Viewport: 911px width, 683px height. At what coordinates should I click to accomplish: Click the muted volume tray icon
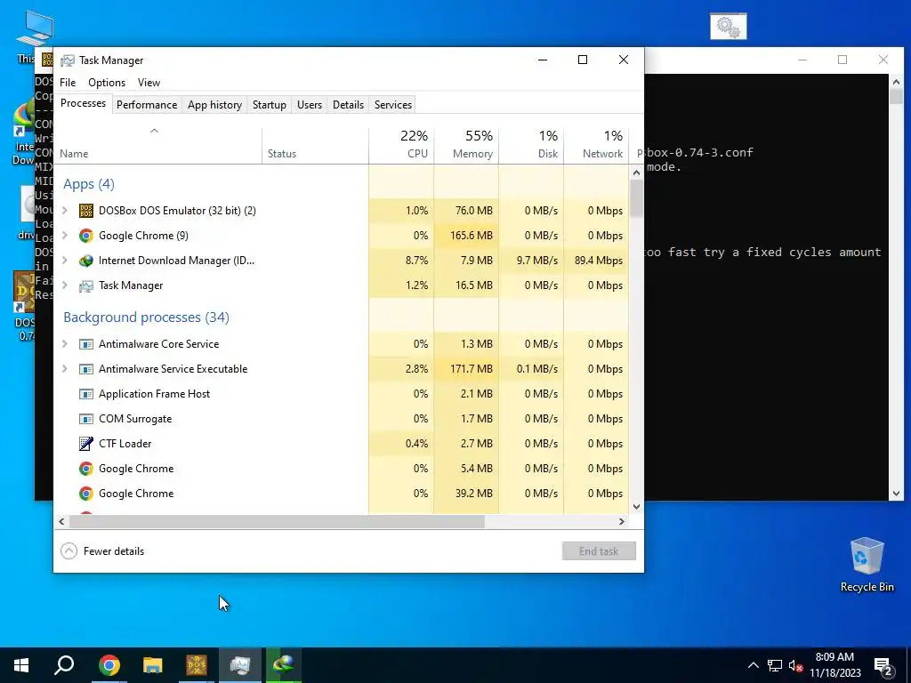tap(795, 665)
